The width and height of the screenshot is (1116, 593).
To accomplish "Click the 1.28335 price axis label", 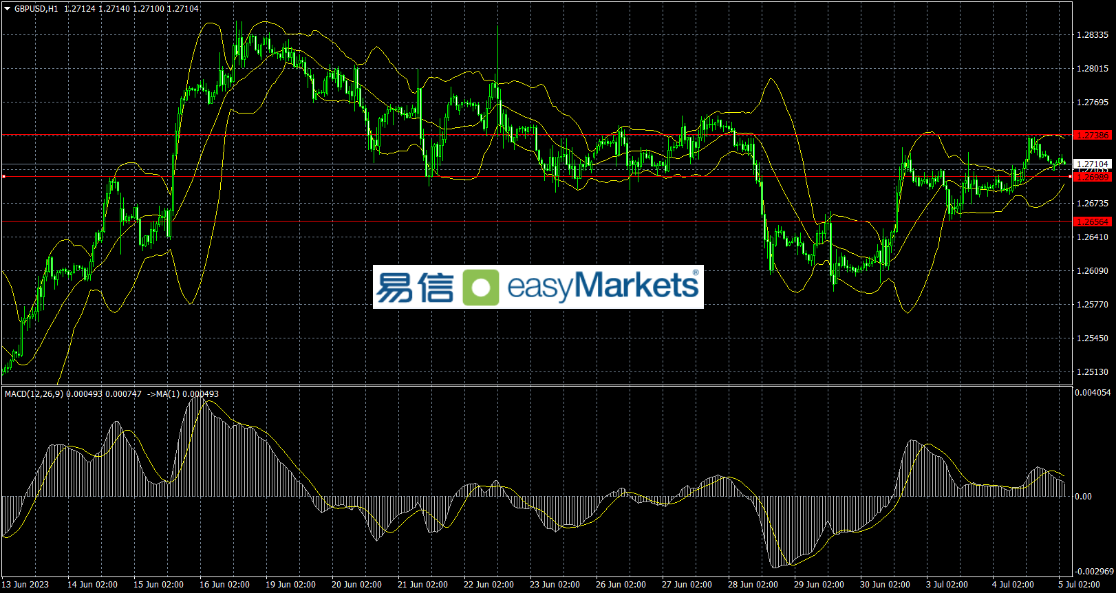I will (x=1093, y=35).
